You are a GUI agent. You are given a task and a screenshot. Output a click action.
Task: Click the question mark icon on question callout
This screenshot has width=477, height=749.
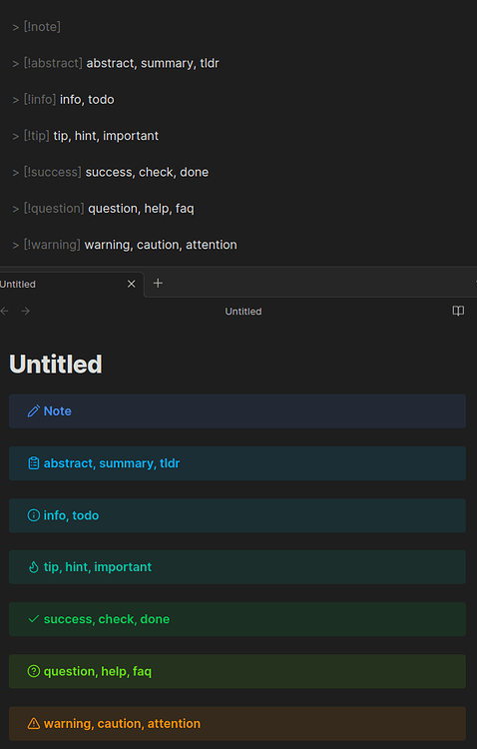tap(33, 671)
